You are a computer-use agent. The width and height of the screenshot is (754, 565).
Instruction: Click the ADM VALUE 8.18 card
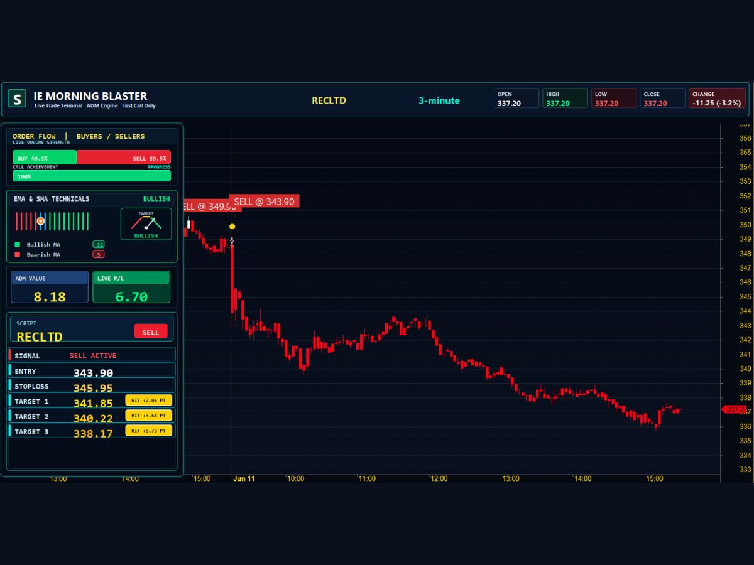(50, 287)
